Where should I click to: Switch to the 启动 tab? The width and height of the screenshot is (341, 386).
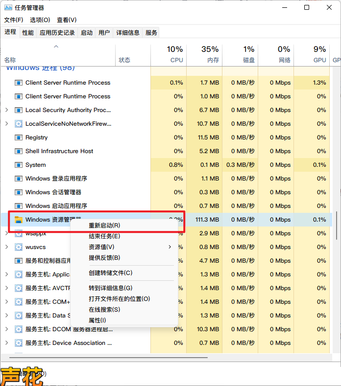pos(87,32)
